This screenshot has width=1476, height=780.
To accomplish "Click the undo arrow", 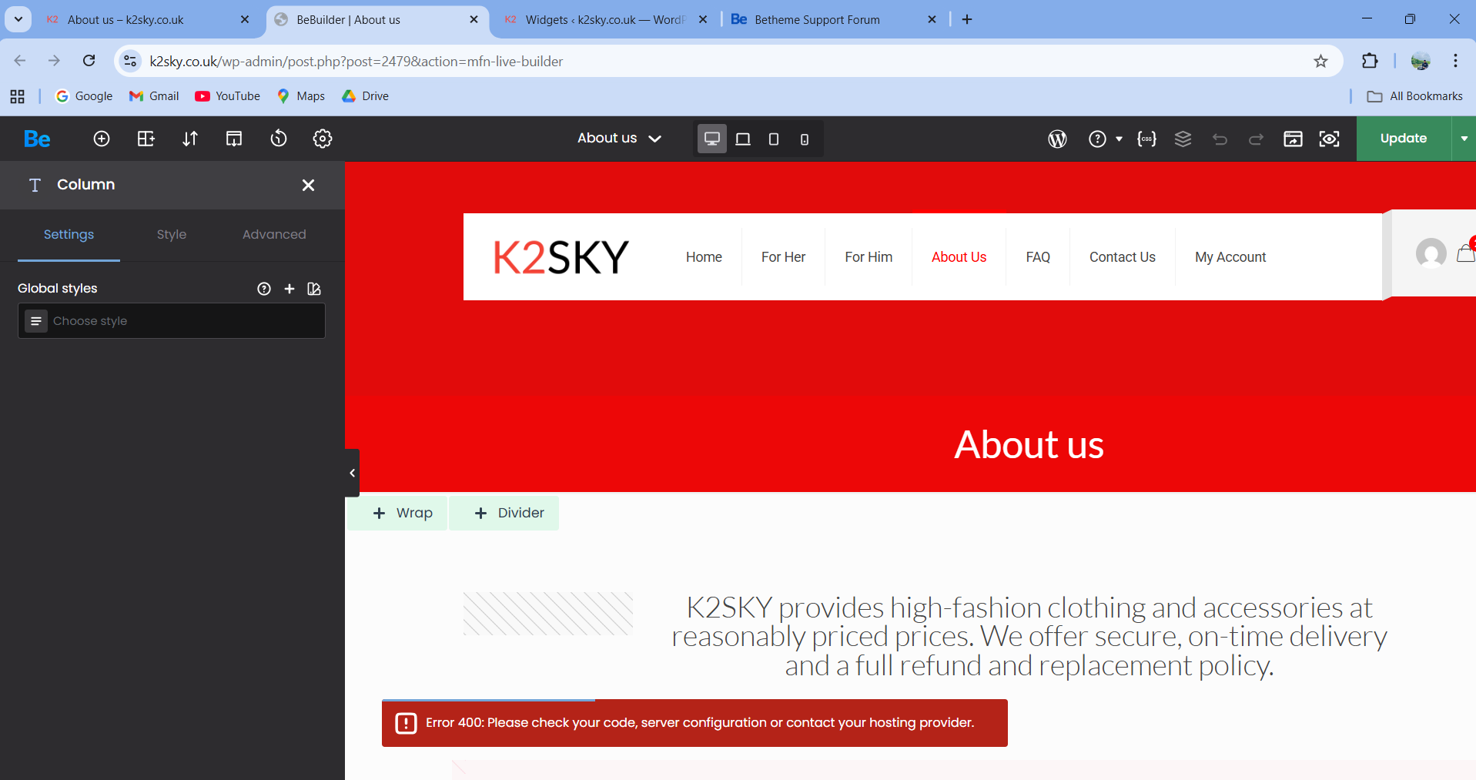I will (x=1220, y=139).
